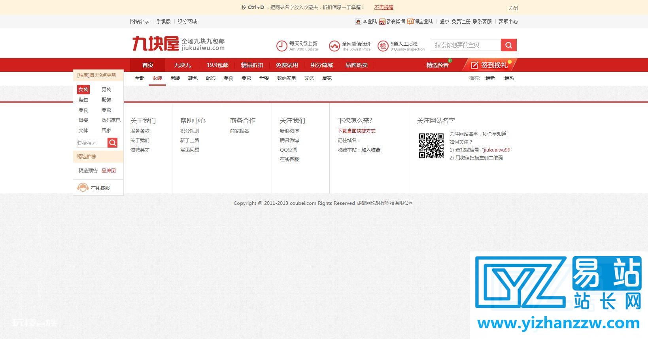Open the 19.9包邮 navigation tab
Image resolution: width=648 pixels, height=339 pixels.
tap(217, 65)
